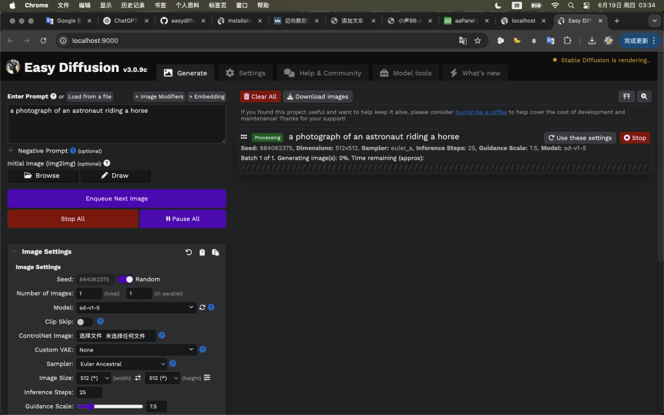This screenshot has height=415, width=664.
Task: Browse for an initial image
Action: tap(42, 176)
